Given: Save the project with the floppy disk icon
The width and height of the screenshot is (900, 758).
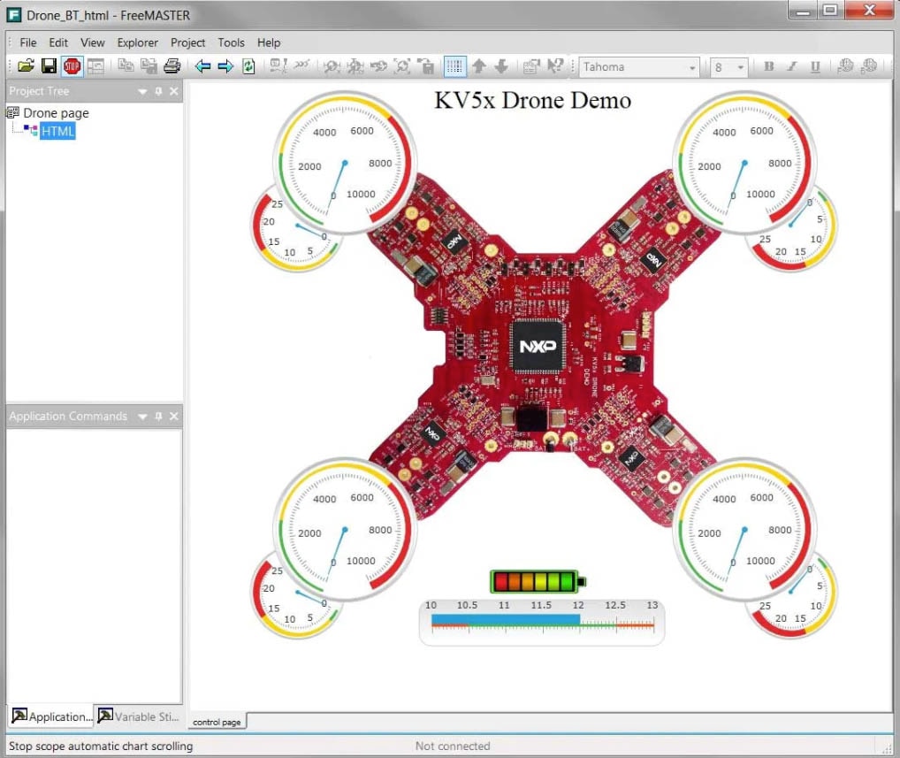Looking at the screenshot, I should tap(49, 66).
